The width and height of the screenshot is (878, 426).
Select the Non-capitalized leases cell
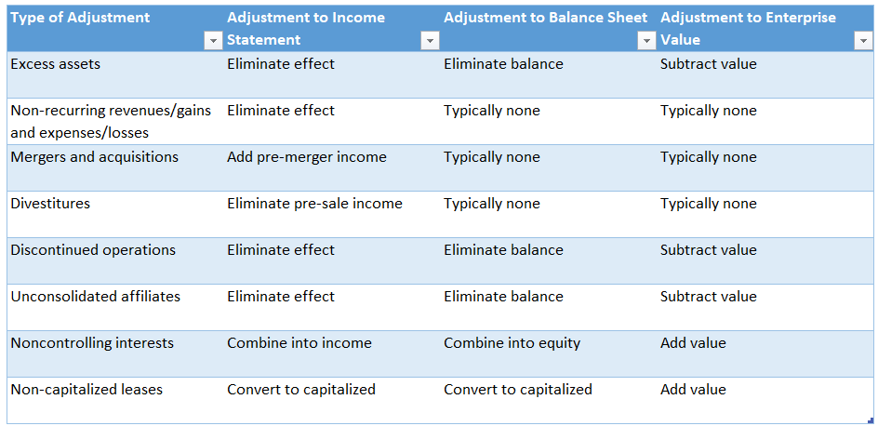(x=86, y=390)
